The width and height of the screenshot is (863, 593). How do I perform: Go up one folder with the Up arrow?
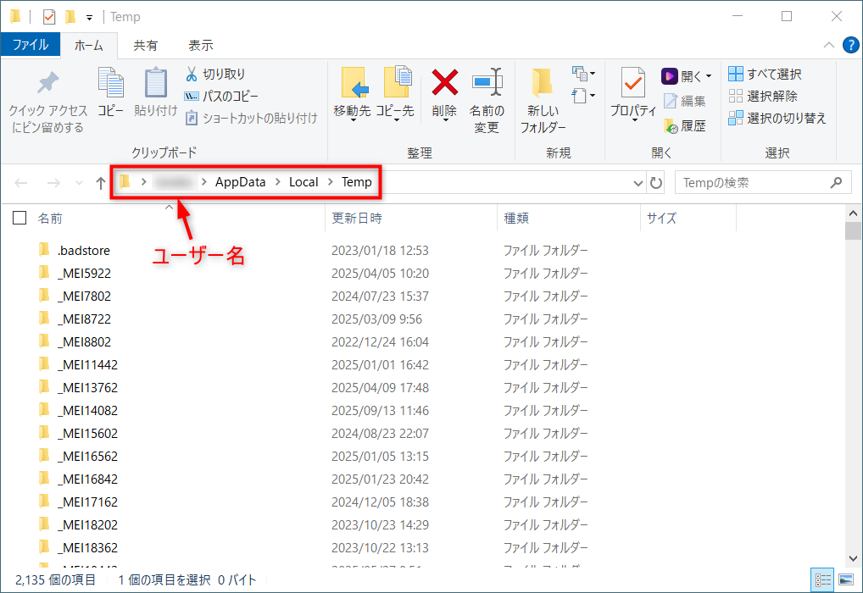pyautogui.click(x=101, y=183)
